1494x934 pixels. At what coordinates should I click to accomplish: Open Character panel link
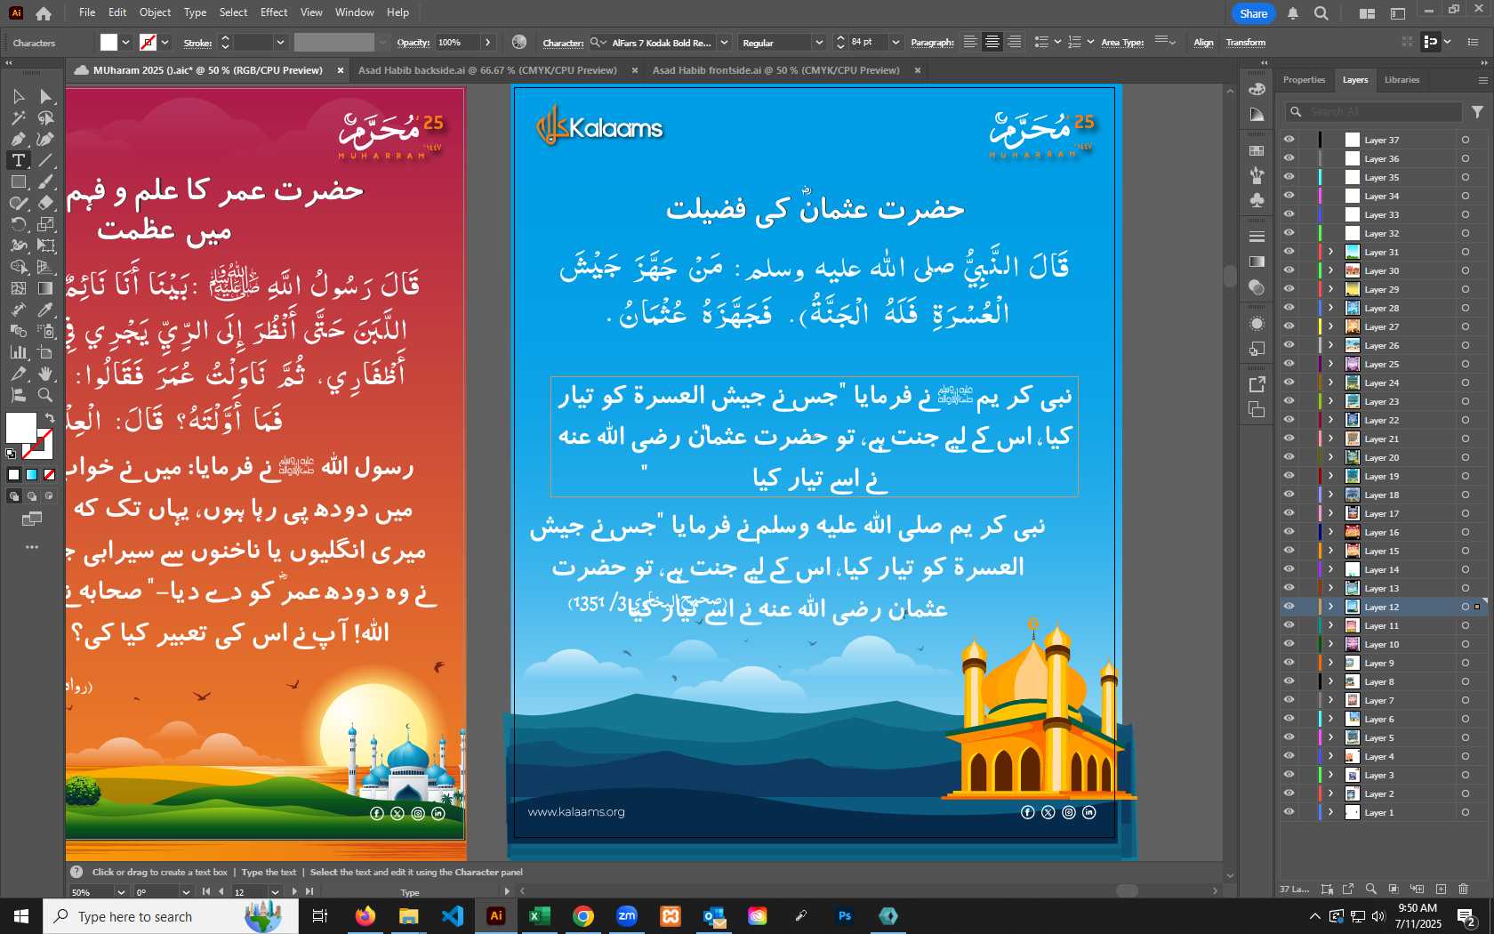[563, 43]
